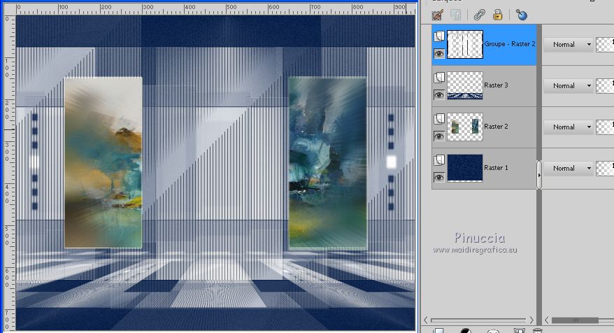This screenshot has height=333, width=614.
Task: Click the layer type icon of Raster 1
Action: [x=439, y=160]
